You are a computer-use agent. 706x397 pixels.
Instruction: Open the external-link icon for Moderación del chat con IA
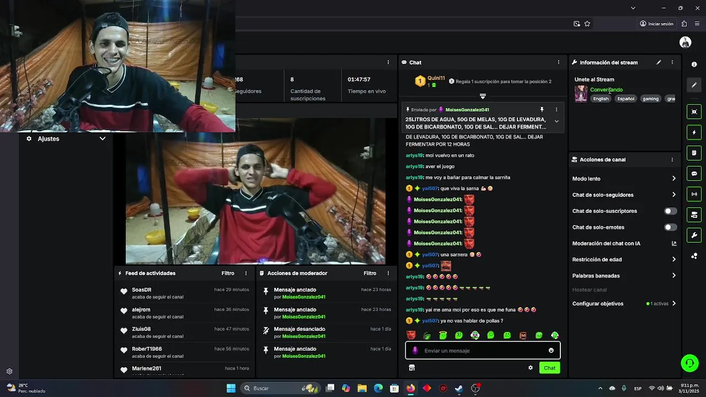point(674,243)
